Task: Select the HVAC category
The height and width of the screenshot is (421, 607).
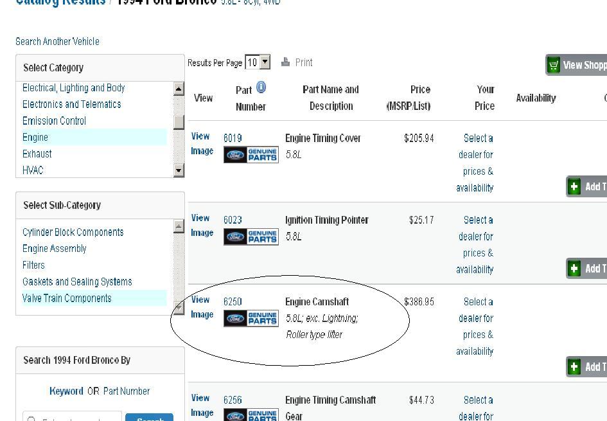Action: 33,170
